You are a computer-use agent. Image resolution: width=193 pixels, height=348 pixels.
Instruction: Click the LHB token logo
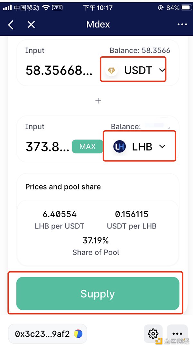119,147
